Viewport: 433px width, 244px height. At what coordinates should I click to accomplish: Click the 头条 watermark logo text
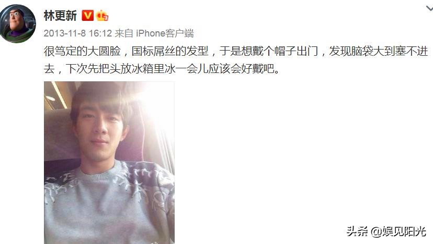pyautogui.click(x=357, y=231)
